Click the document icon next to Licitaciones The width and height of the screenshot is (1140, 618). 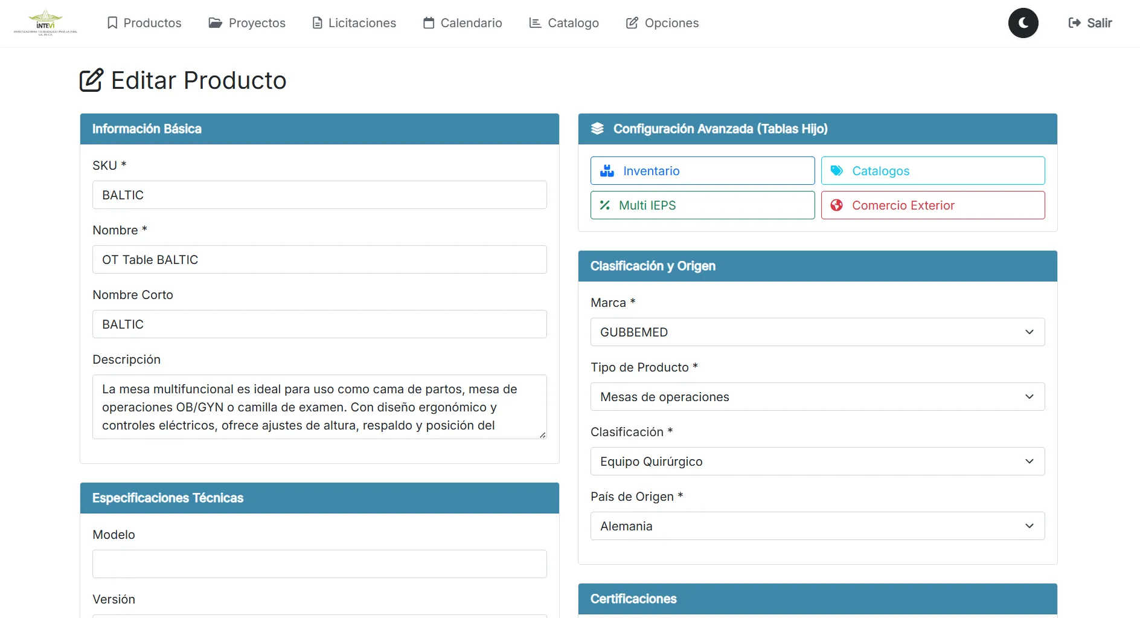pyautogui.click(x=317, y=23)
